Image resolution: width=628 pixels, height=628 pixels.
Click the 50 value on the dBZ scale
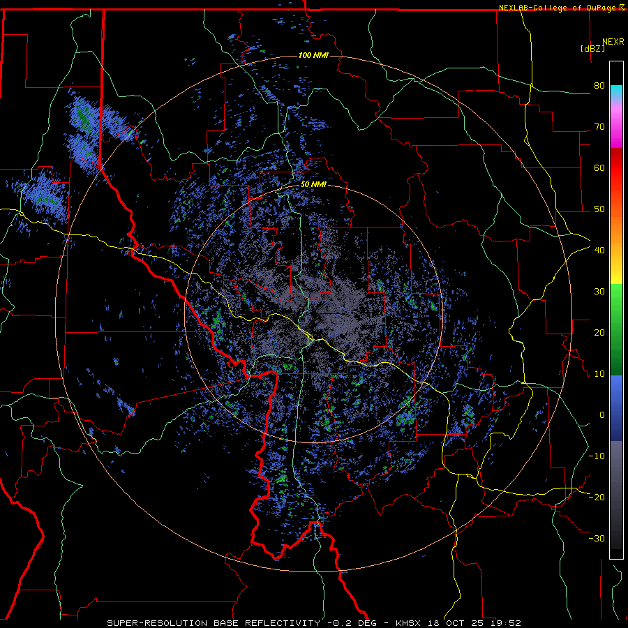[599, 209]
